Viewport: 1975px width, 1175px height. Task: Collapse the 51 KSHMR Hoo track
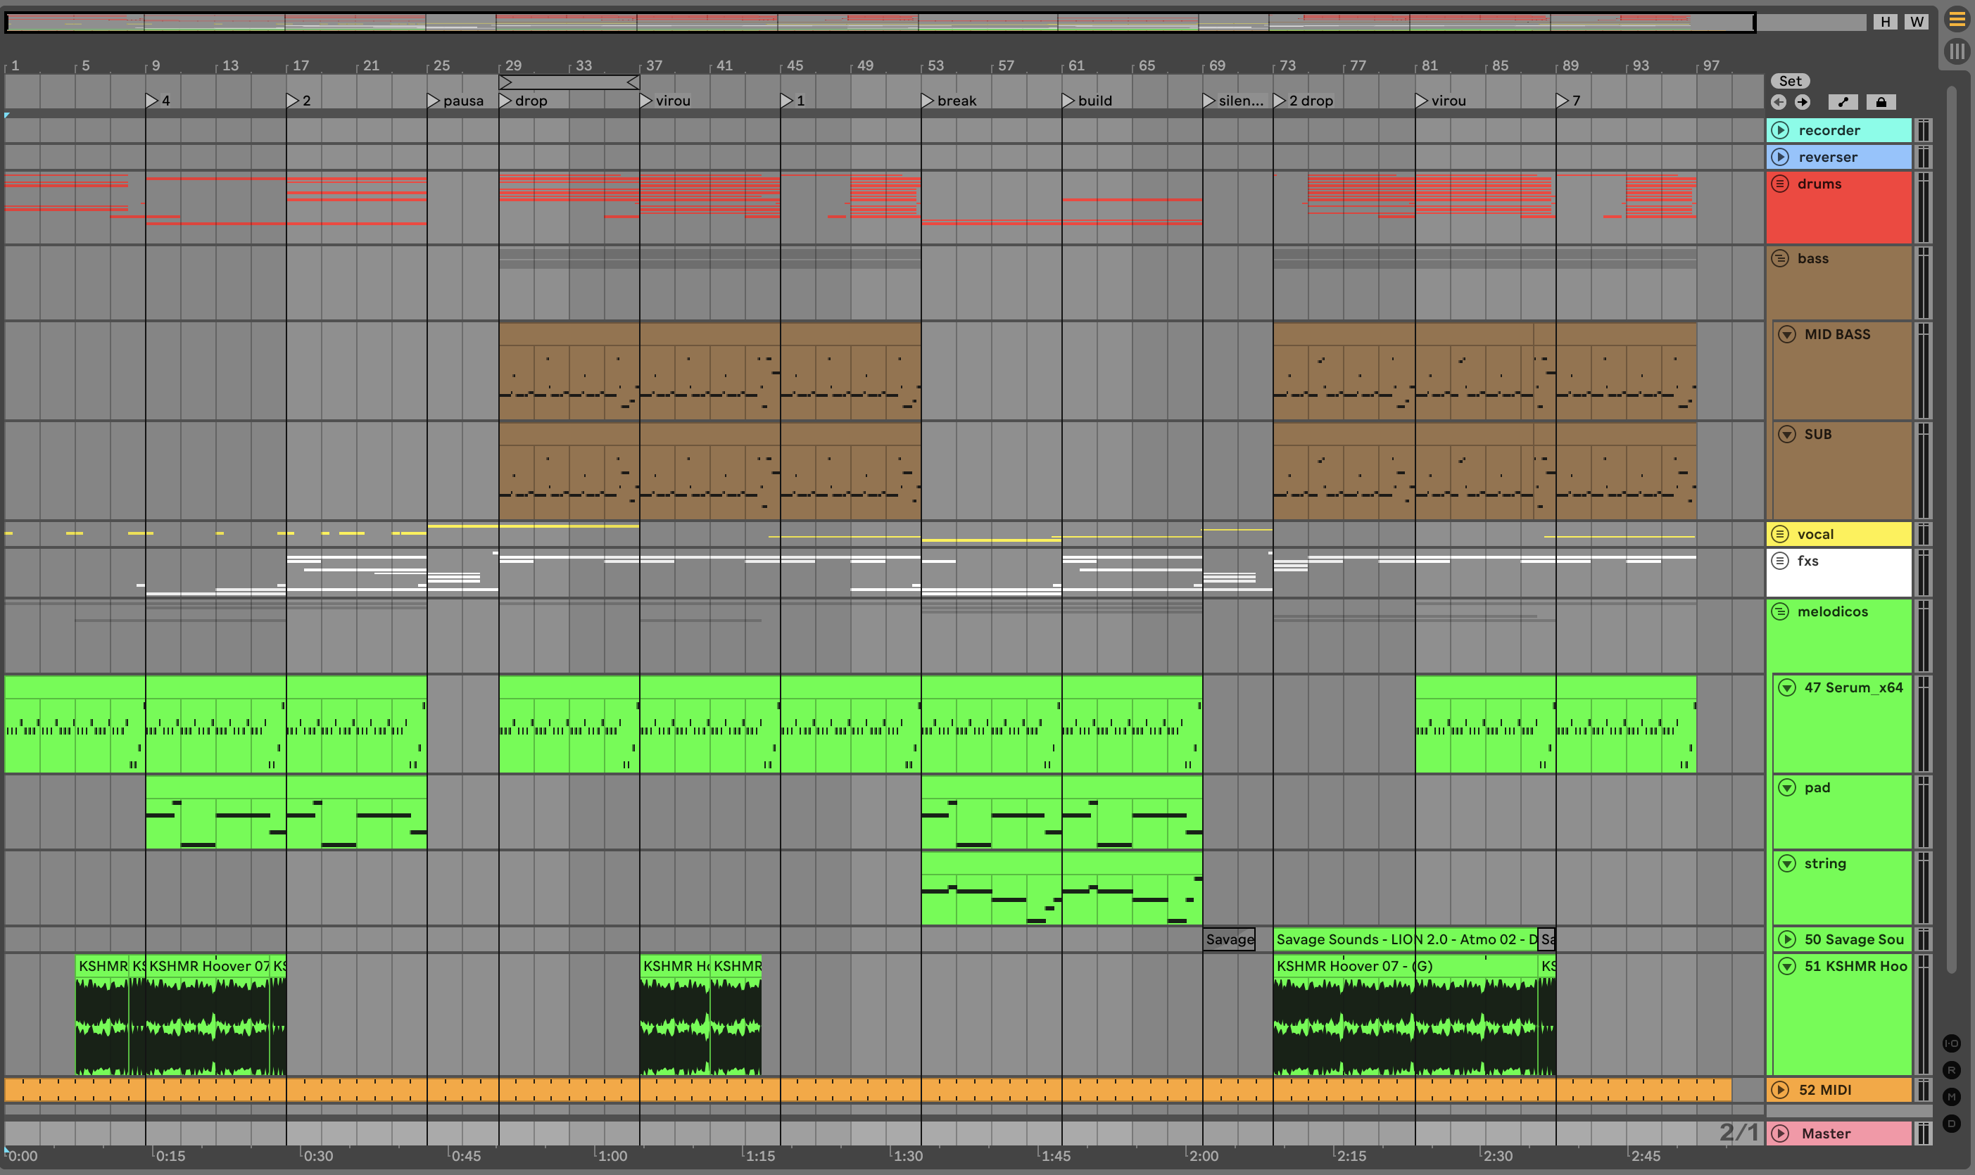coord(1787,966)
